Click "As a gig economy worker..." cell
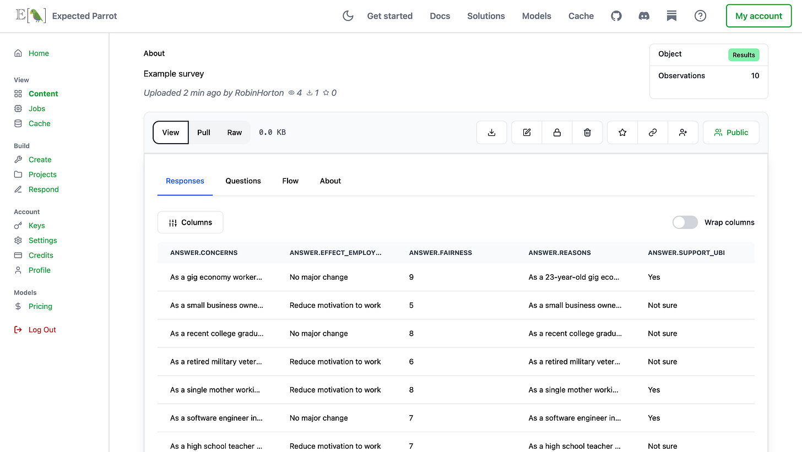802x452 pixels. tap(216, 277)
